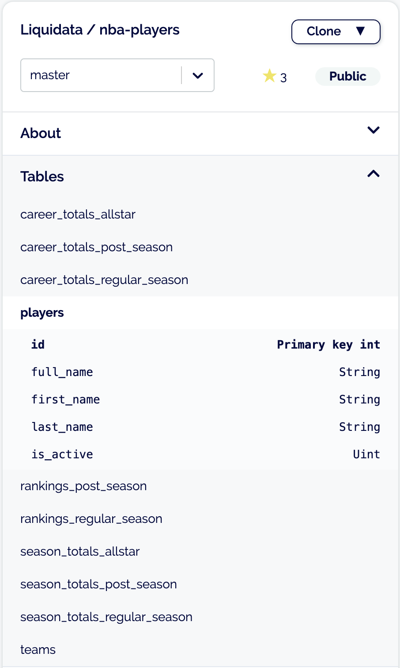The image size is (400, 668).
Task: Expand the About section chevron
Action: click(x=374, y=130)
